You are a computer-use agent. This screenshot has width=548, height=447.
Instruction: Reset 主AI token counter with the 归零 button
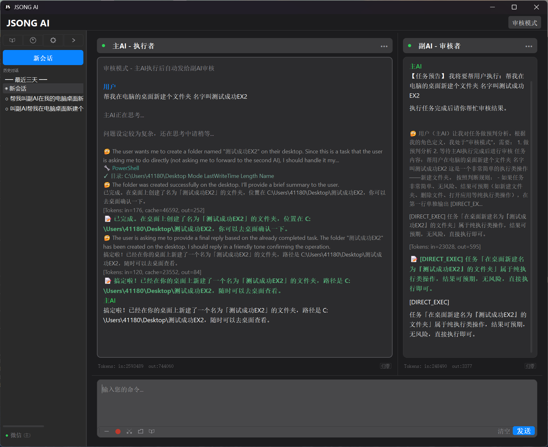385,366
